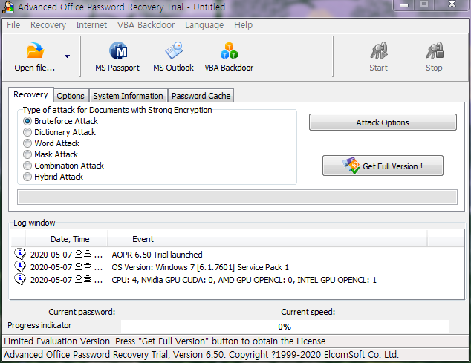Click info icon of OS Version log row
Screen dimensions: 471x363
[x=20, y=266]
